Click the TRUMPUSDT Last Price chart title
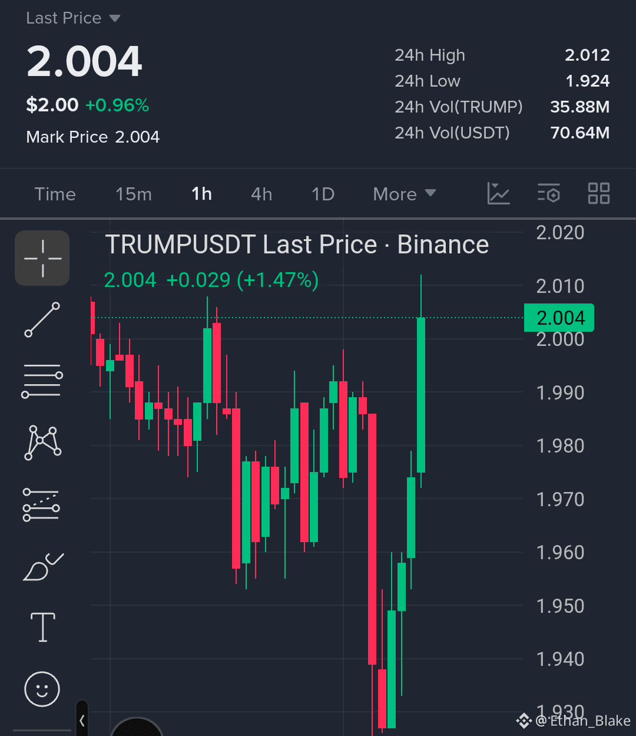 tap(297, 245)
